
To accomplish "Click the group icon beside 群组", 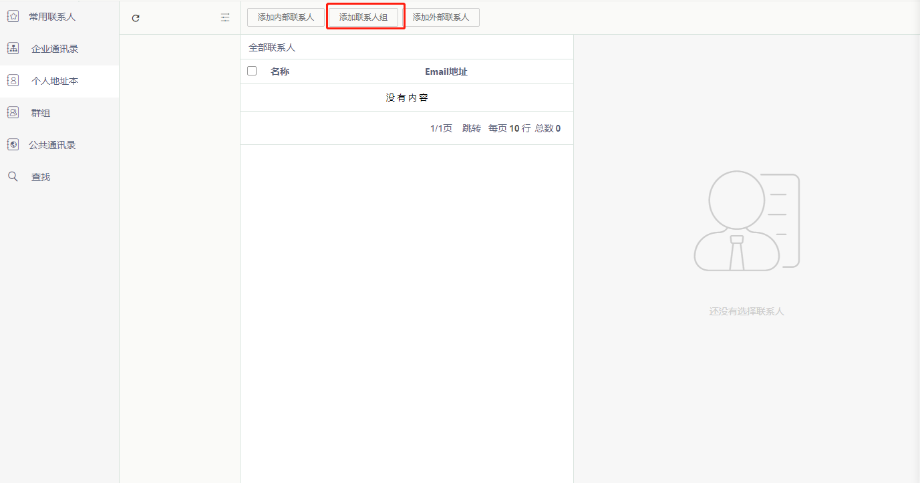I will coord(13,112).
